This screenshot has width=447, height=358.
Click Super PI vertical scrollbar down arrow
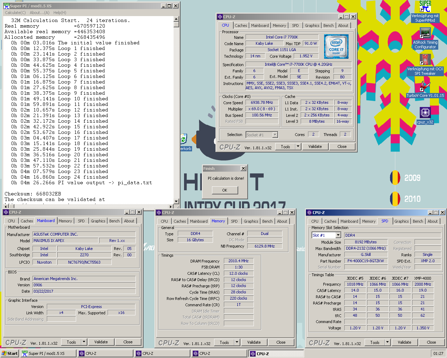point(176,201)
